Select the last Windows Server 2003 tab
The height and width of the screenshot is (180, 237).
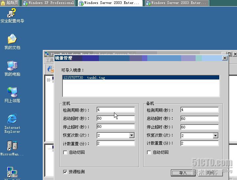(177, 3)
